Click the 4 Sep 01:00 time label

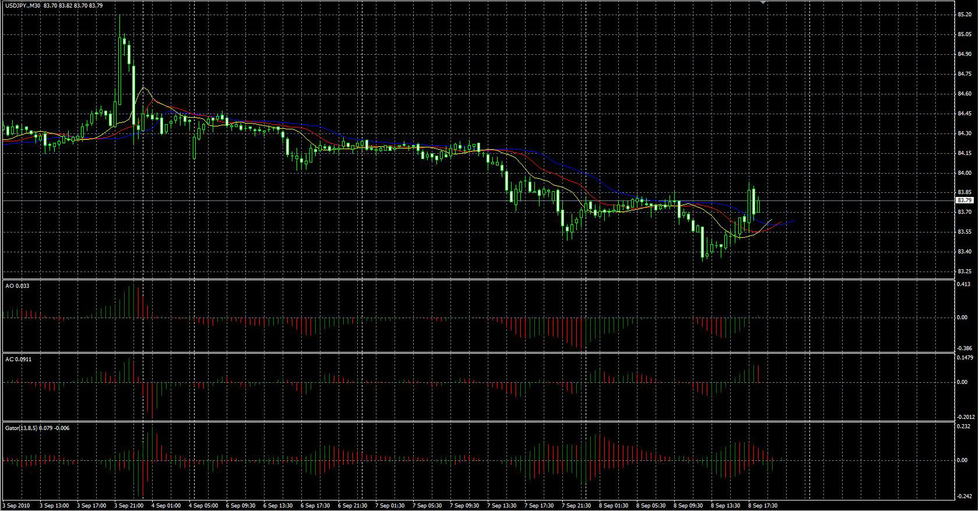click(165, 506)
